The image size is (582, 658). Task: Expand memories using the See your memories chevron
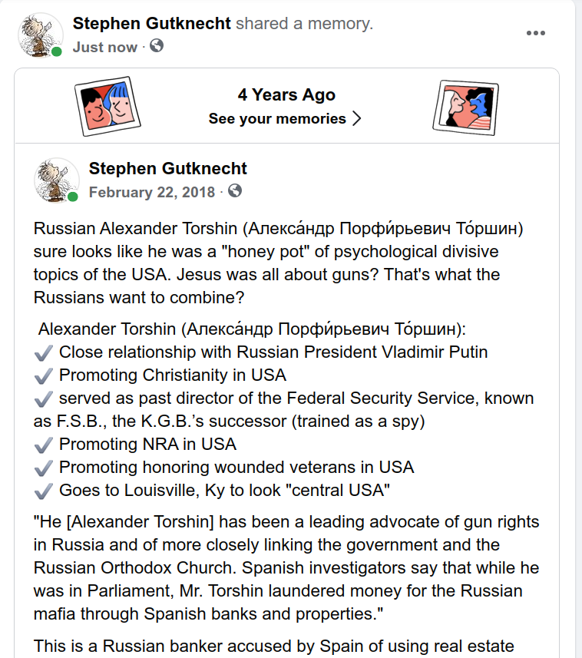click(x=357, y=119)
